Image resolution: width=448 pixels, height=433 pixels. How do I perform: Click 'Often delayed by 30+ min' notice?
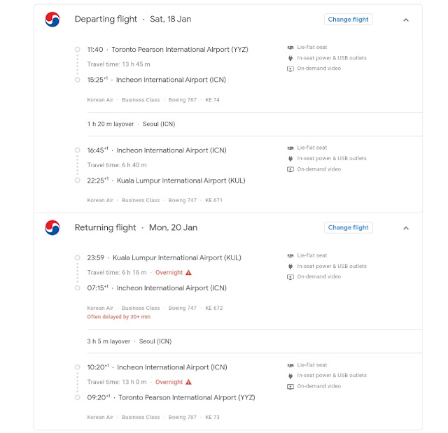click(x=118, y=317)
